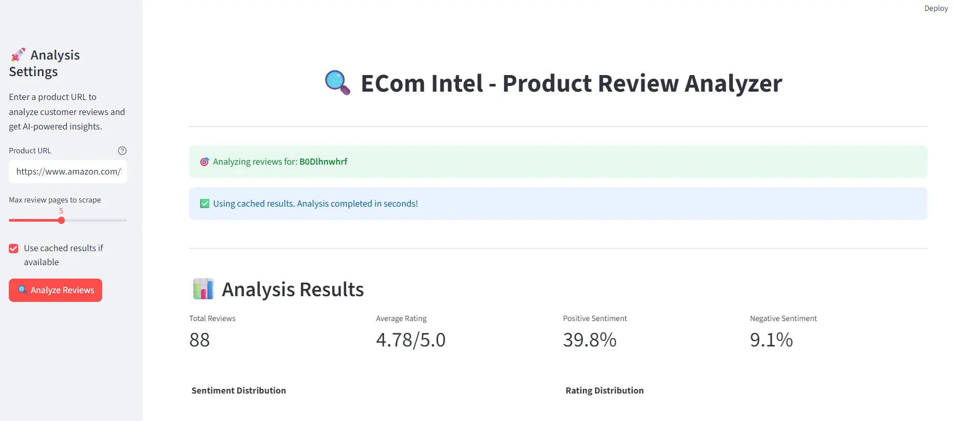The width and height of the screenshot is (956, 421).
Task: Focus the Product URL input field
Action: click(x=68, y=171)
